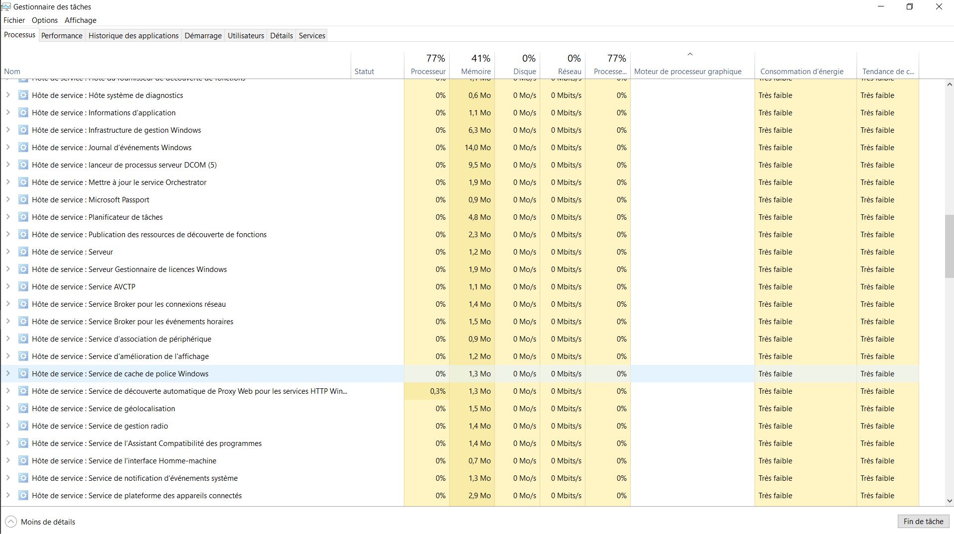Switch to the Démarrage tab

pos(203,36)
